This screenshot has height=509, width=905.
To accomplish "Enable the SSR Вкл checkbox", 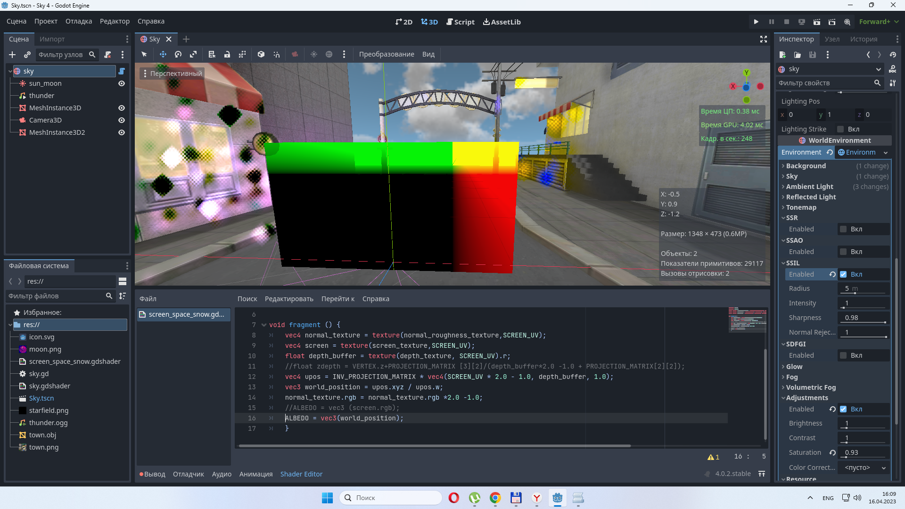I will pyautogui.click(x=843, y=229).
